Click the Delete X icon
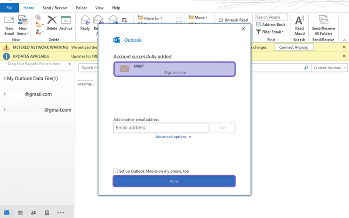 pos(52,20)
